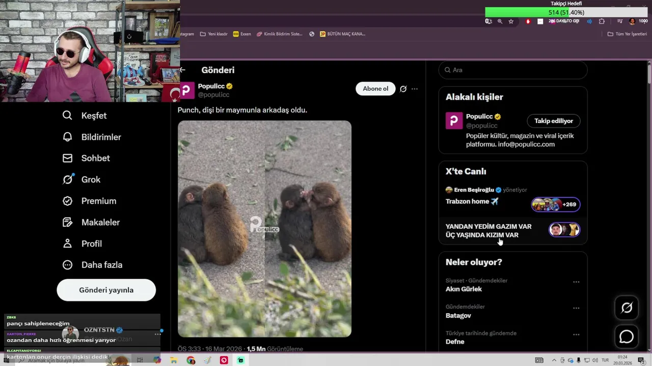This screenshot has height=366, width=652.
Task: Click browser profile avatar in toolbar
Action: (632, 21)
